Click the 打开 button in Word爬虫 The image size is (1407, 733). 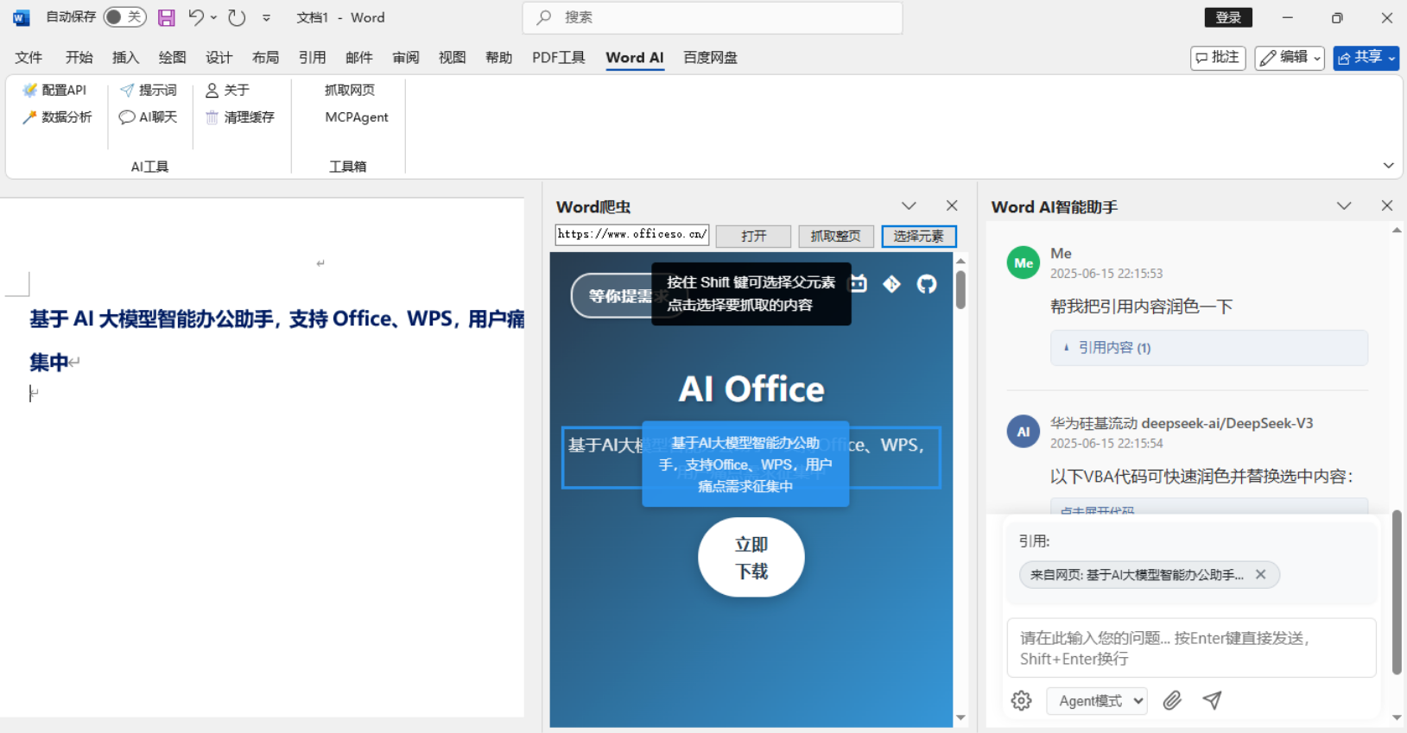[753, 236]
